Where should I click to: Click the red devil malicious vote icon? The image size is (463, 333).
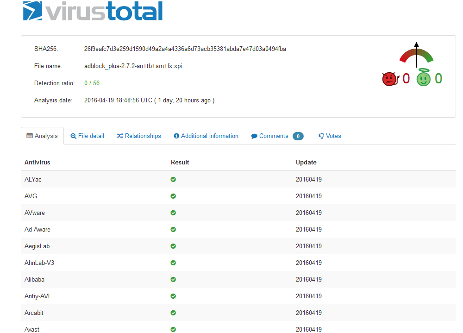pos(390,79)
